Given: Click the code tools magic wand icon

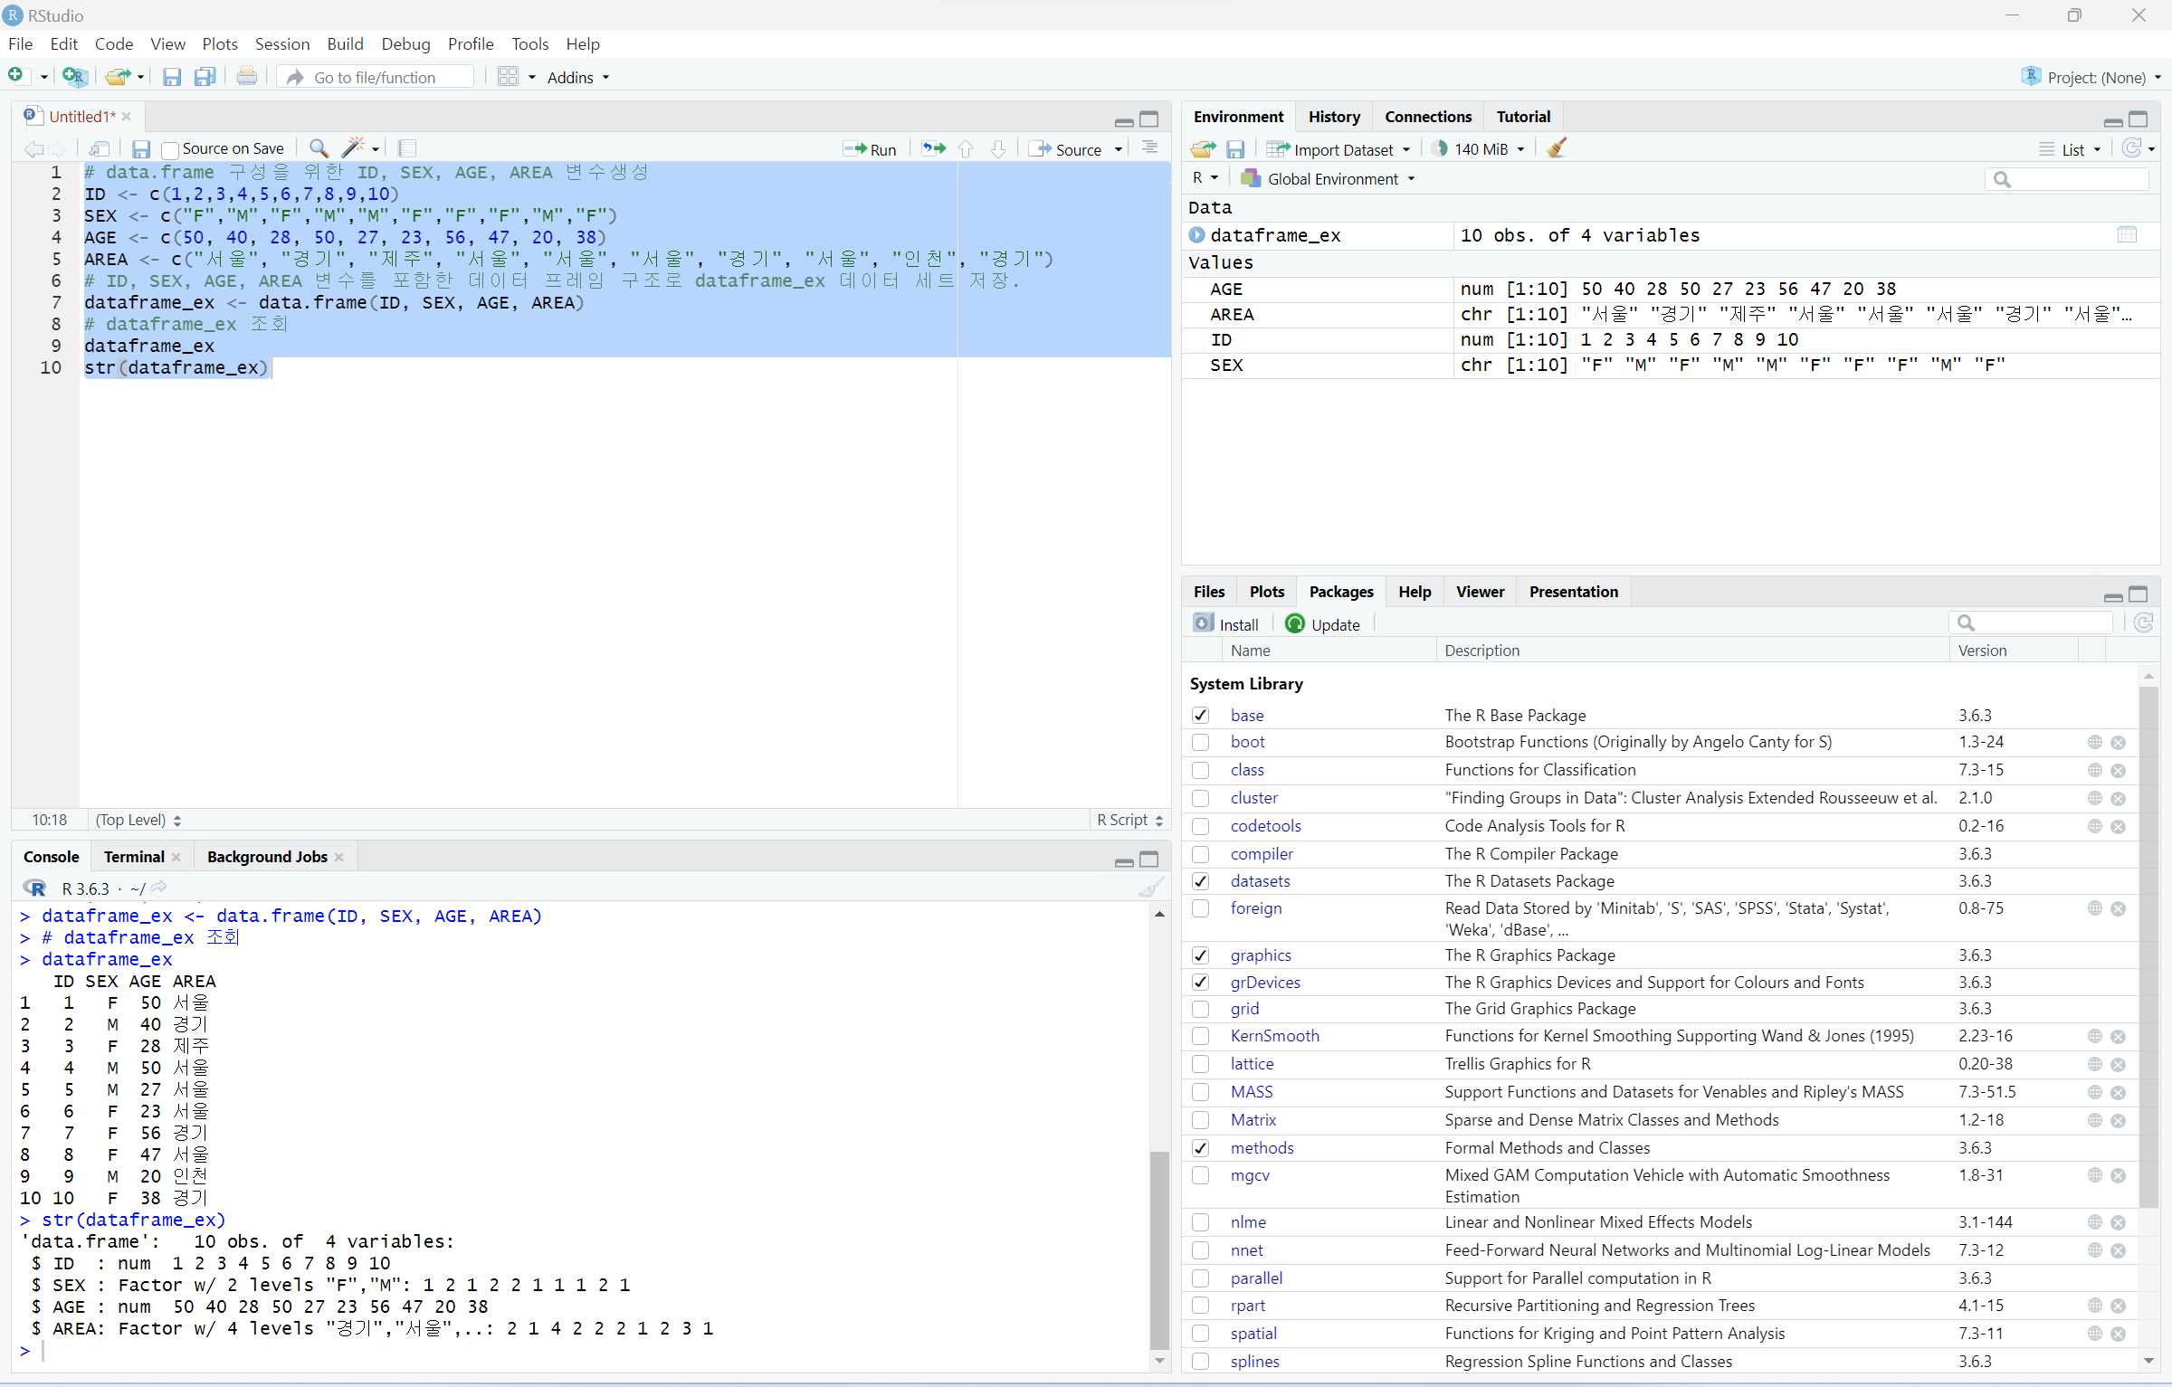Looking at the screenshot, I should tap(353, 148).
